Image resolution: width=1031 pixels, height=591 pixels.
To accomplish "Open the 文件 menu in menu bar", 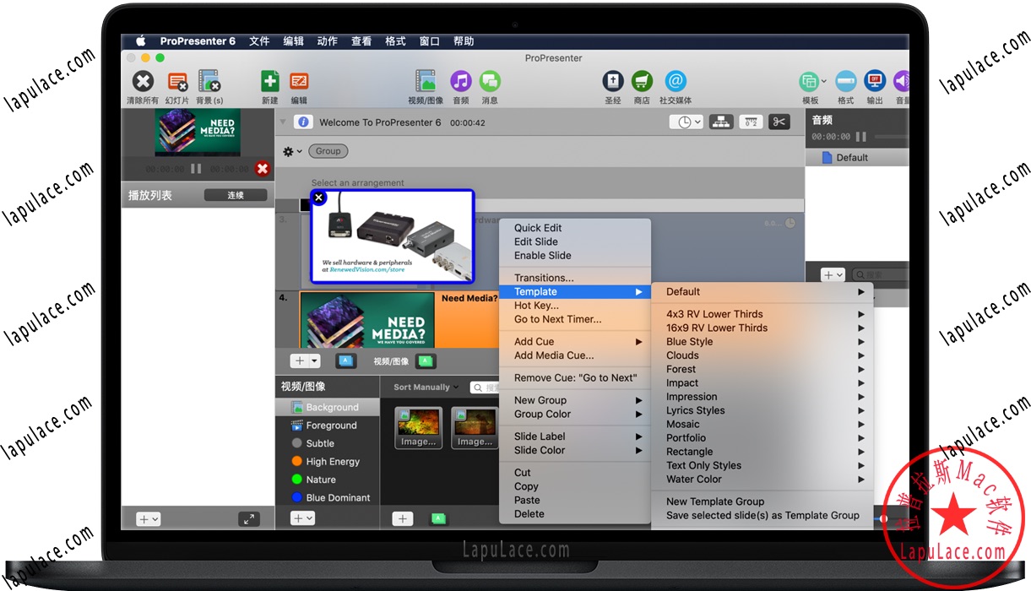I will click(x=259, y=41).
